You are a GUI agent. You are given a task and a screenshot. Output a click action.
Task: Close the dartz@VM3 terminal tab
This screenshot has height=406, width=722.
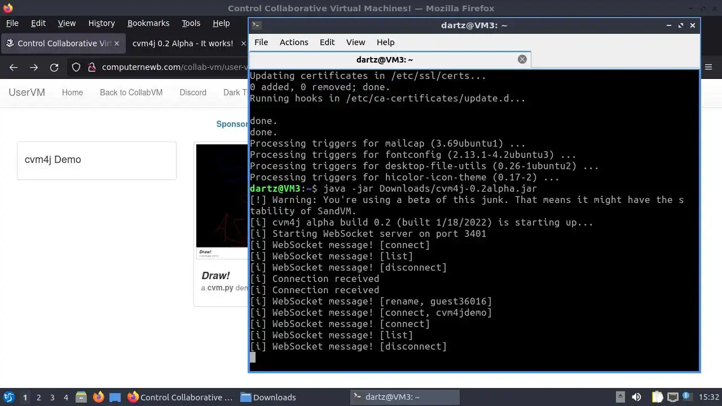522,59
